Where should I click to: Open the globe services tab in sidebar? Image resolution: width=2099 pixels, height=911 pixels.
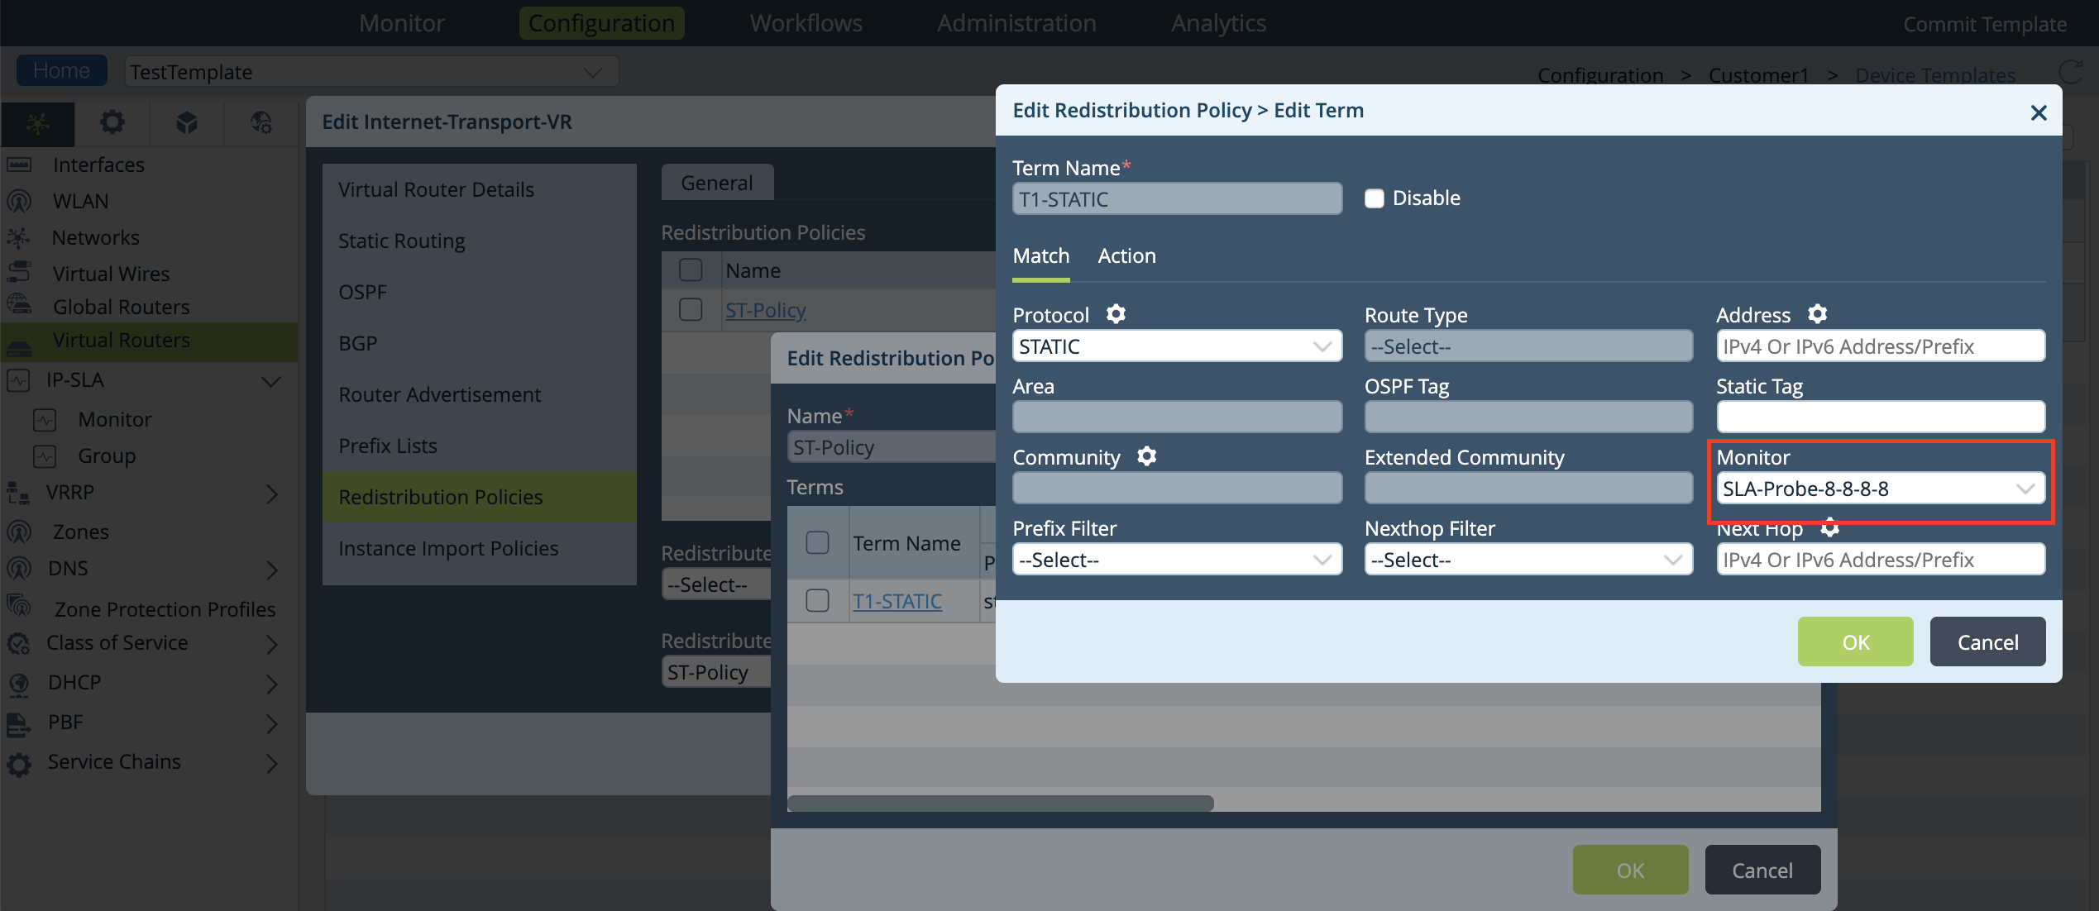[261, 123]
